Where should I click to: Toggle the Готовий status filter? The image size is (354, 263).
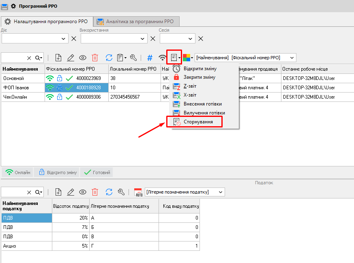[x=97, y=172]
